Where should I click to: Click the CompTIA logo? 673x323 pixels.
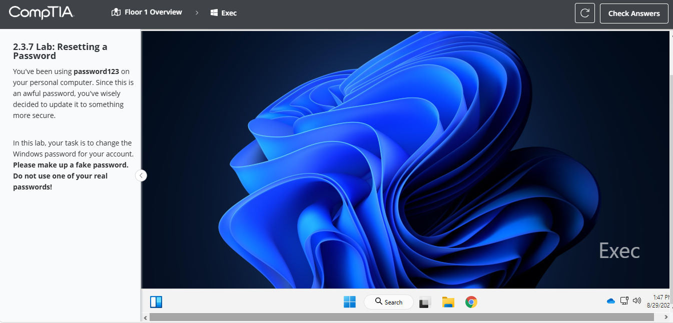coord(41,12)
